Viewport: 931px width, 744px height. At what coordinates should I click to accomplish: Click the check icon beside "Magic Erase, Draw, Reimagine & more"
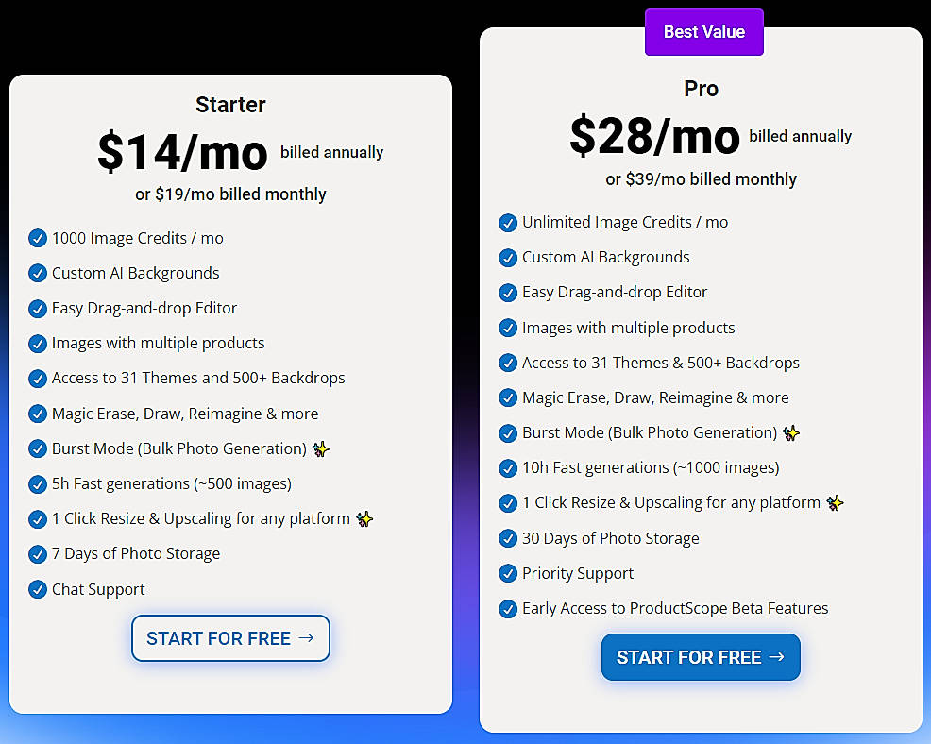[38, 414]
